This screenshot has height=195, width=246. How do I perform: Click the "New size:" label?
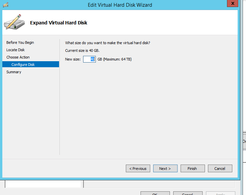(73, 59)
